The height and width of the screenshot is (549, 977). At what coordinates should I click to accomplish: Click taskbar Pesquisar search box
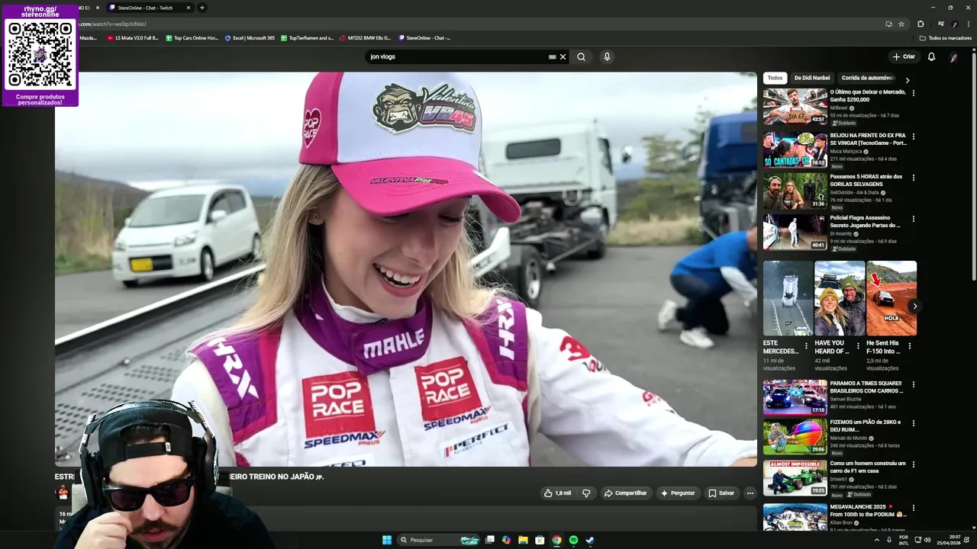click(440, 540)
